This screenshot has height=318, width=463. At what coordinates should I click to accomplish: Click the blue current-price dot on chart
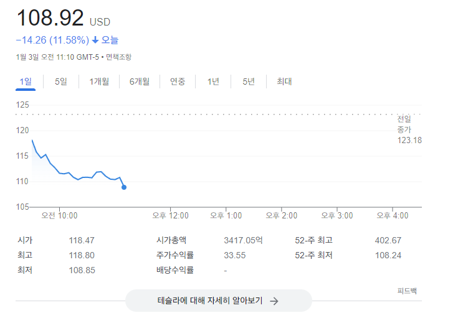124,187
